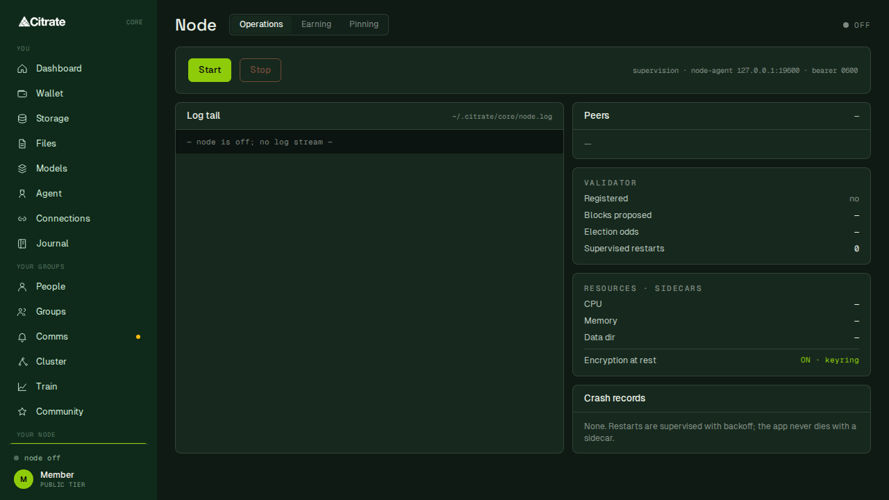
Task: Click the Crash records description text
Action: coord(720,432)
